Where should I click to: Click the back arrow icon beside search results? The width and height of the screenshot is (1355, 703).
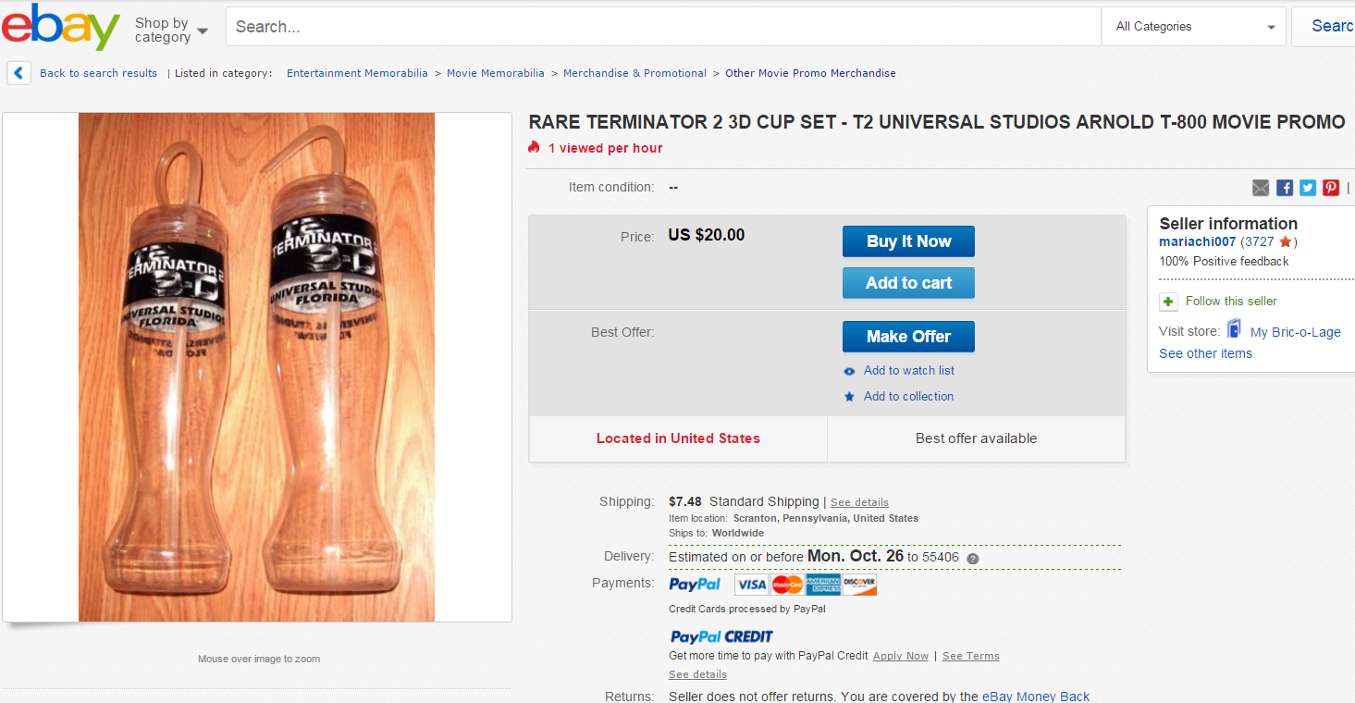(x=19, y=73)
